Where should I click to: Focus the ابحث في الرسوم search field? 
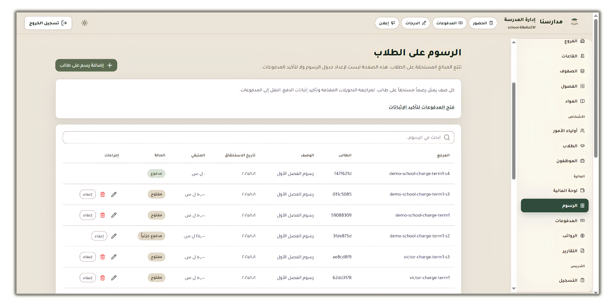[259, 137]
